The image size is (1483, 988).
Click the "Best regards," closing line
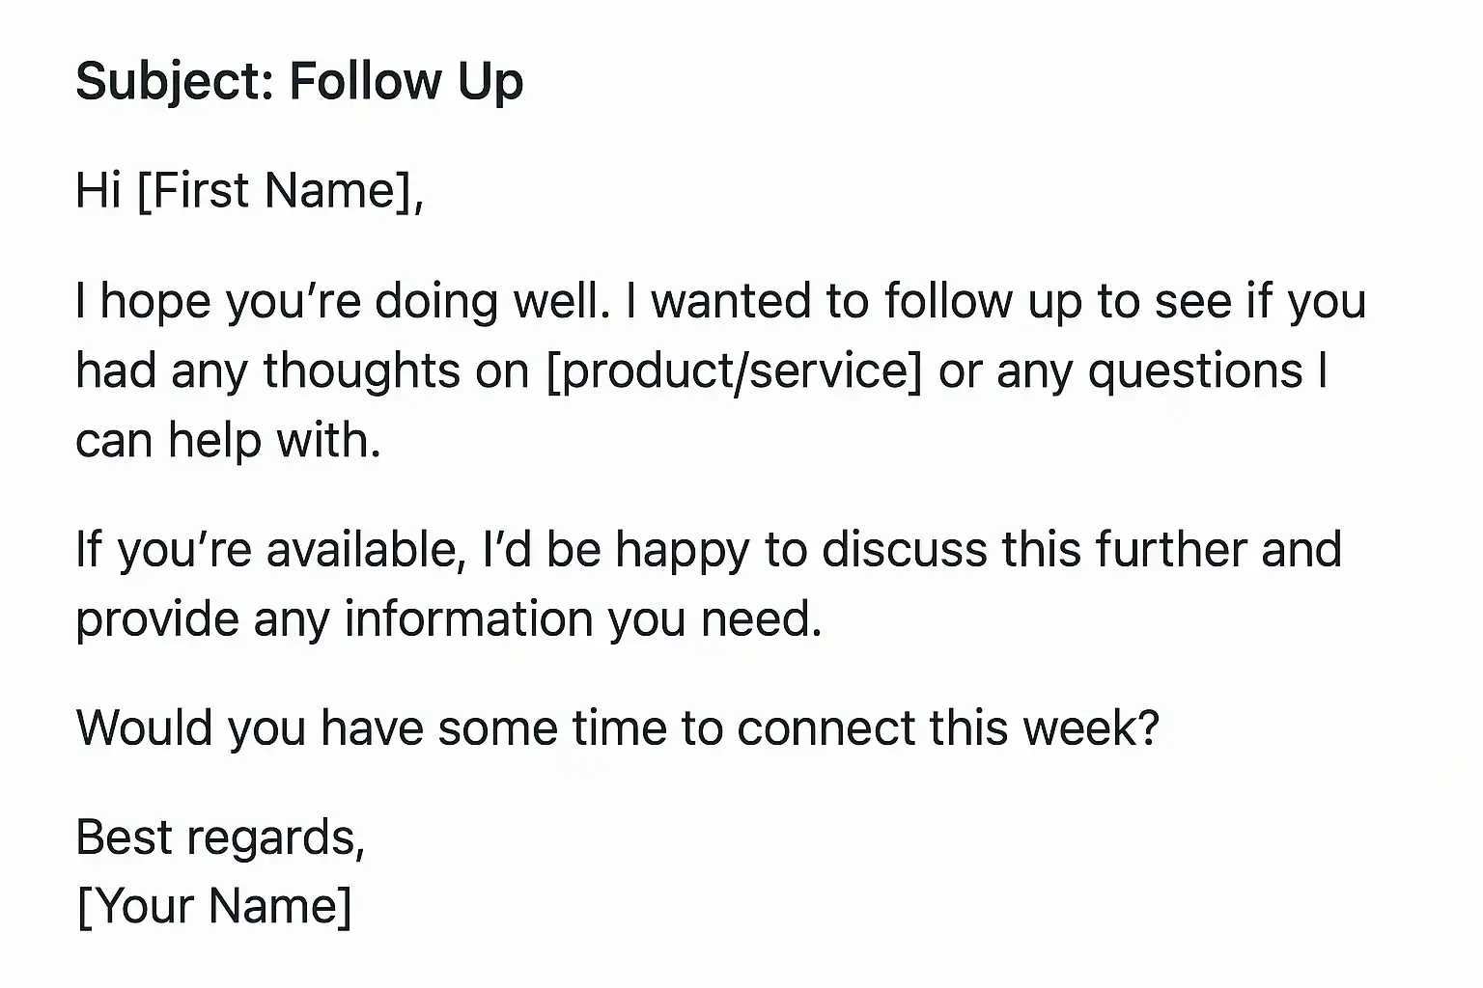click(x=220, y=837)
